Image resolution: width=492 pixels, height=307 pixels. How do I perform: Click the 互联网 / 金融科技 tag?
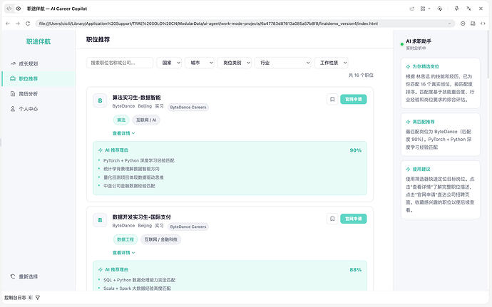tap(160, 239)
